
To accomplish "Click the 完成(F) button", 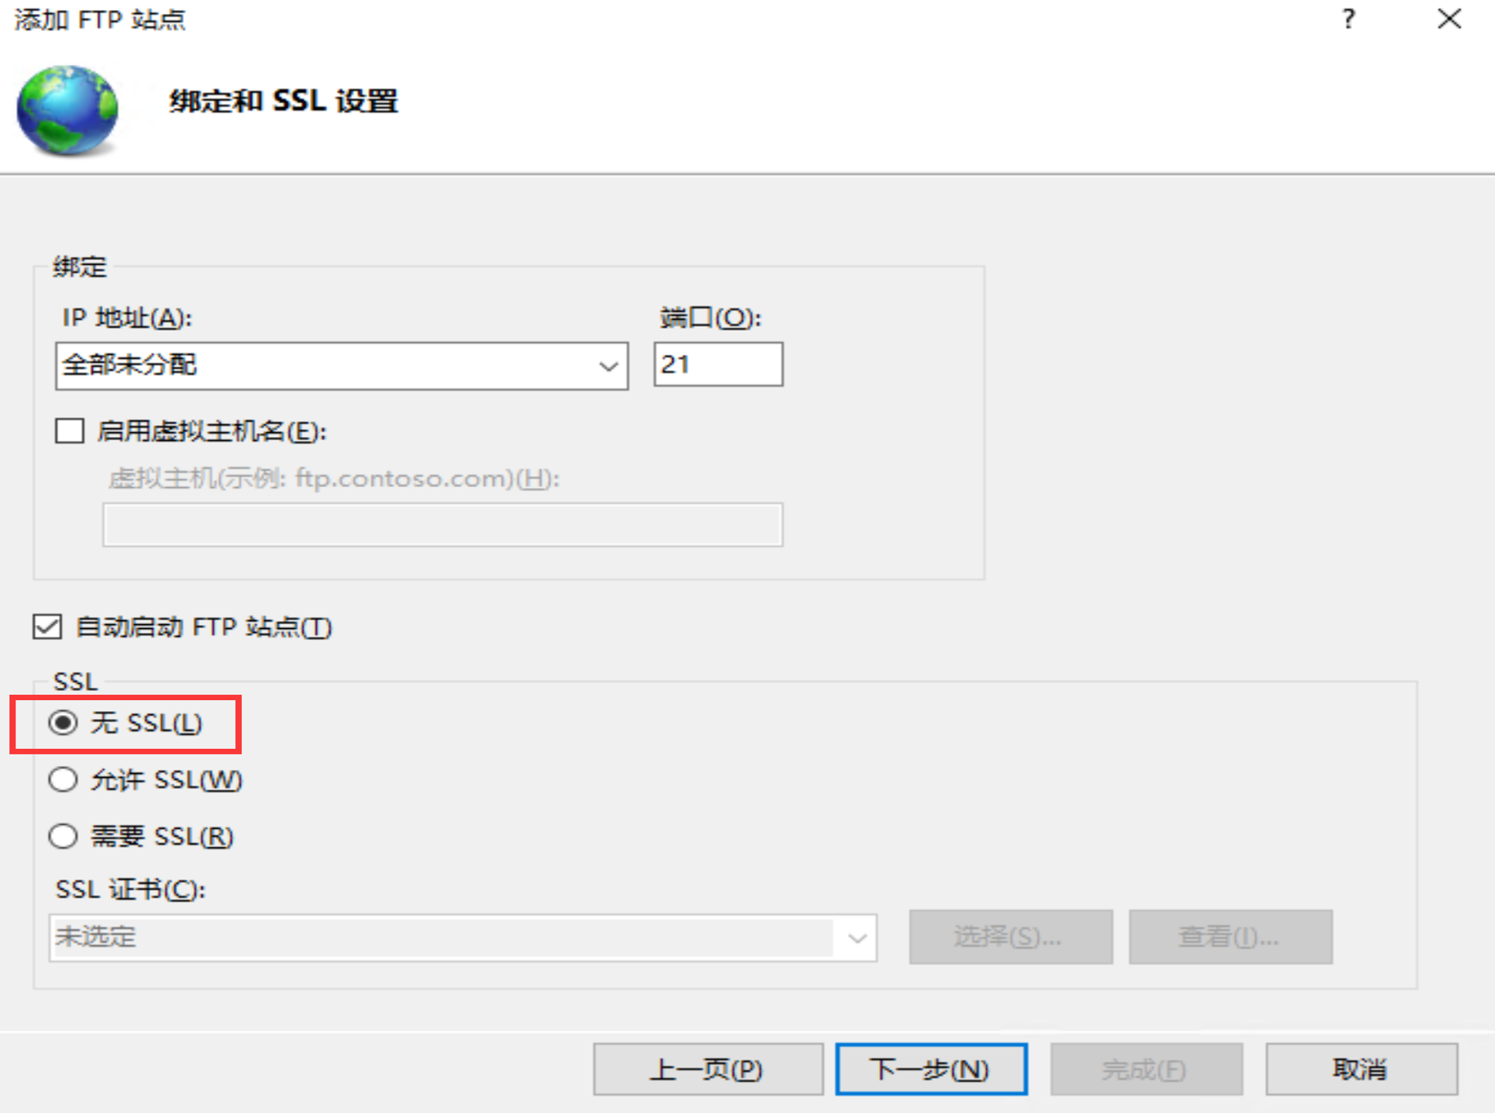I will click(x=1146, y=1069).
